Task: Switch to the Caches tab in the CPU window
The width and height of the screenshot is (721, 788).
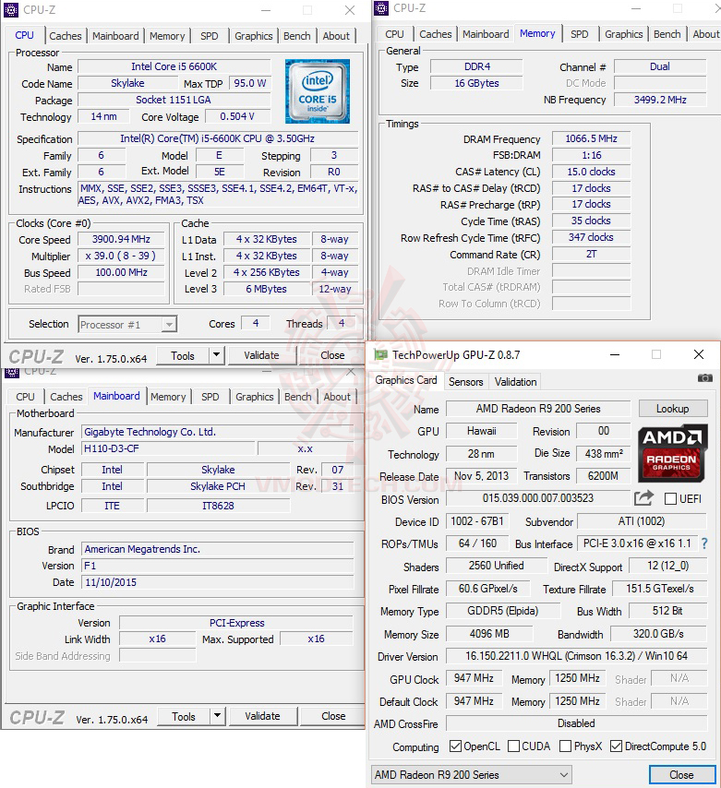Action: pyautogui.click(x=66, y=36)
